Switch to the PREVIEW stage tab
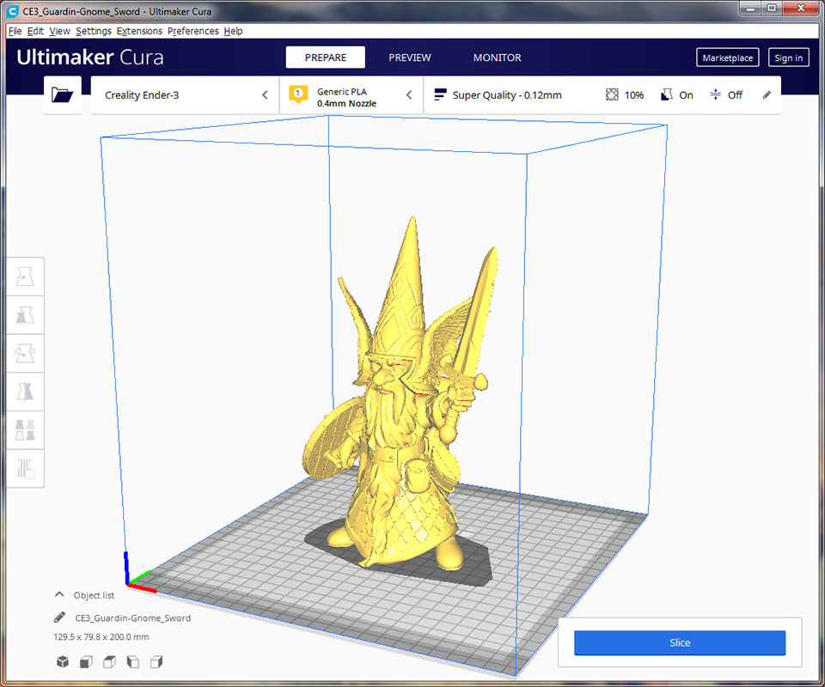The width and height of the screenshot is (825, 687). point(410,58)
